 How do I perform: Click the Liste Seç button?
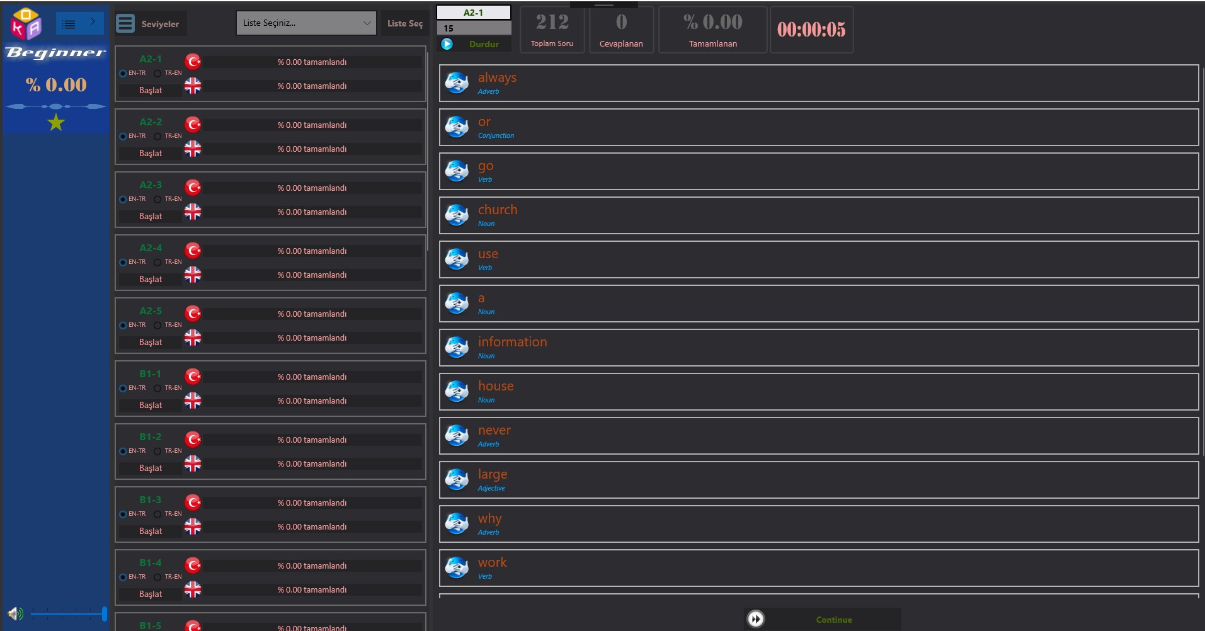click(404, 23)
